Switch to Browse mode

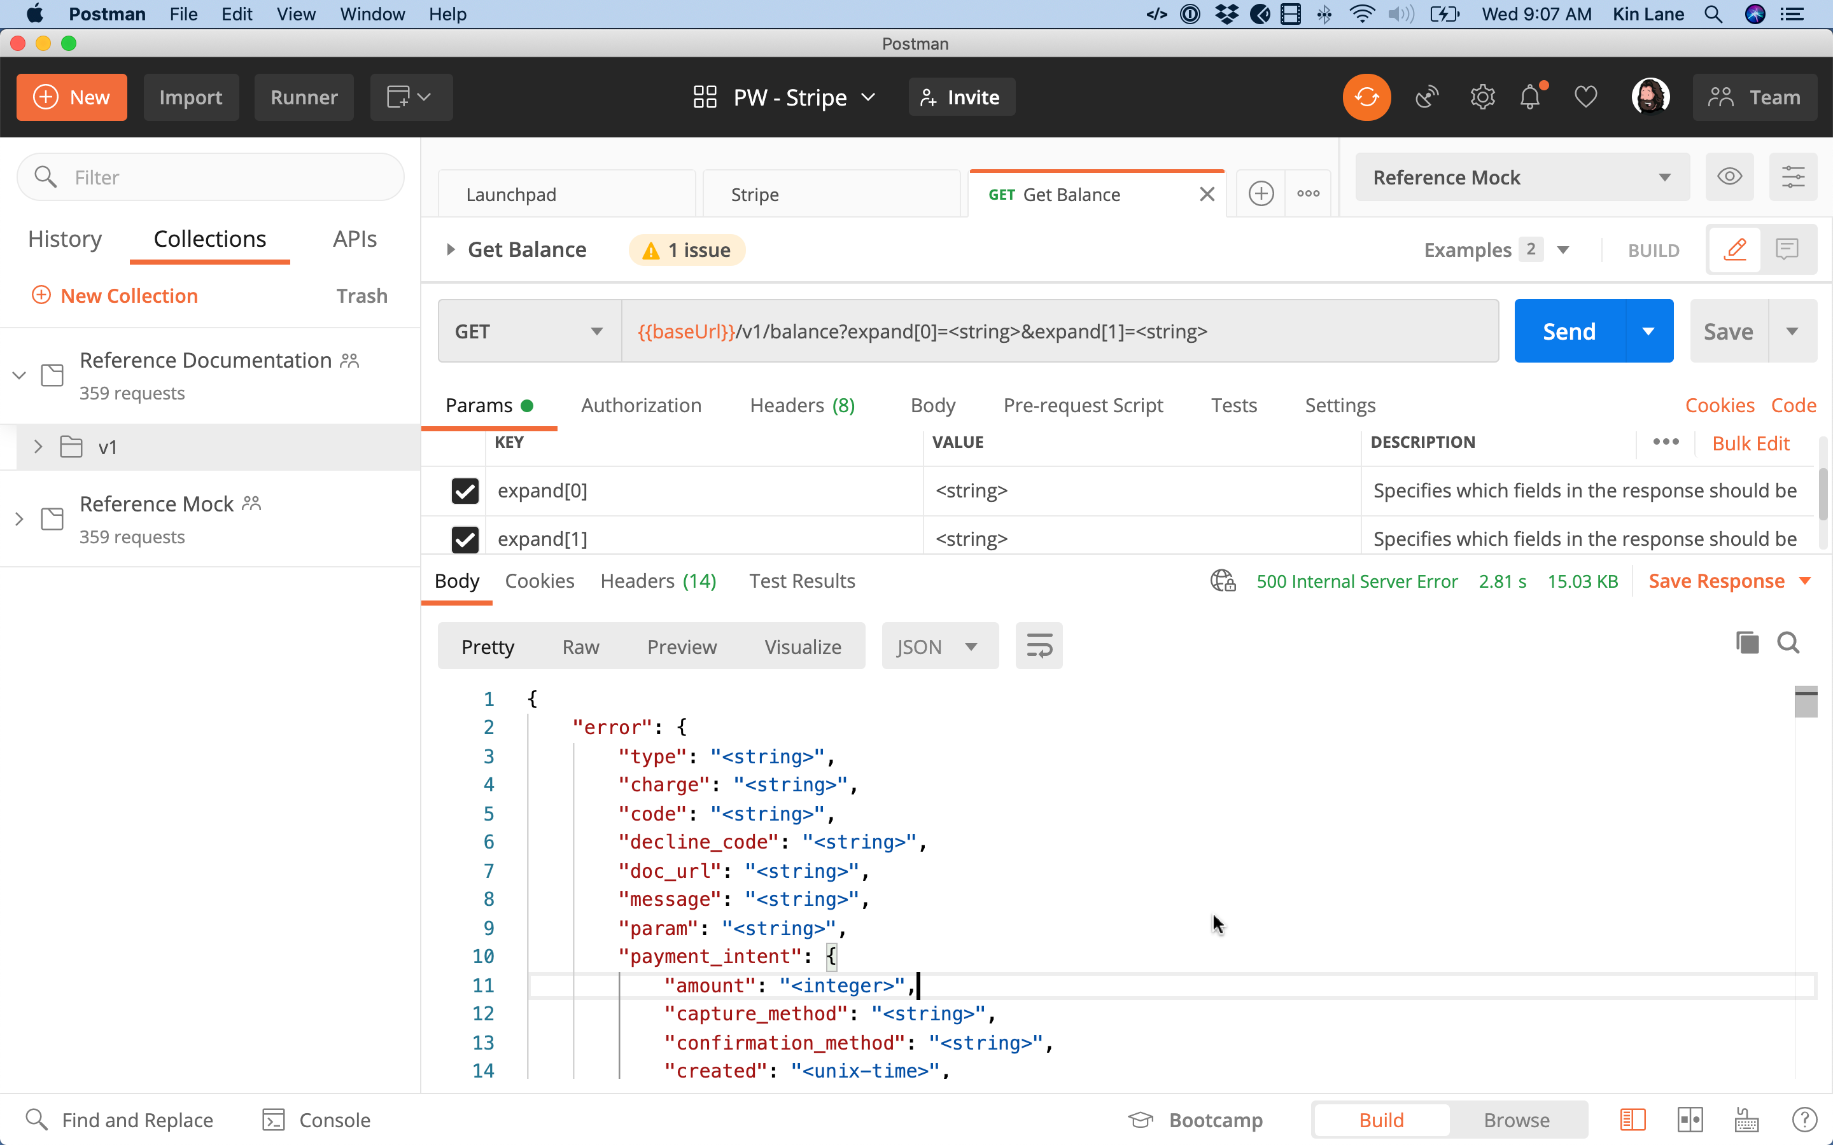tap(1517, 1120)
